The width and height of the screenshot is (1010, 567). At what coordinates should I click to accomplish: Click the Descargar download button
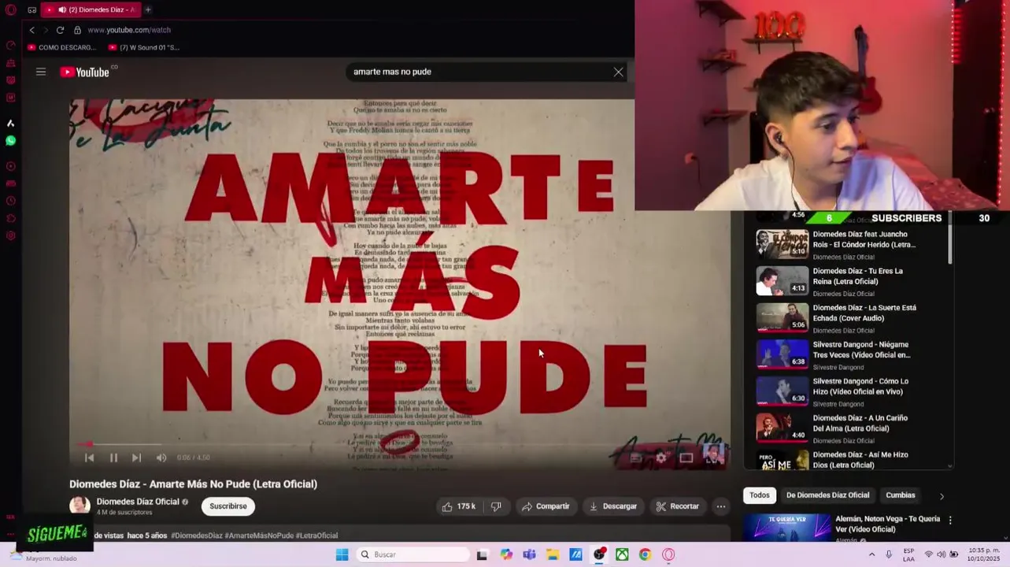point(613,506)
